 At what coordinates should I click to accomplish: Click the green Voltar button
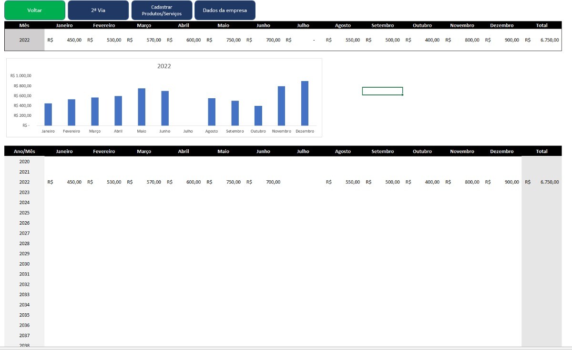tap(34, 10)
